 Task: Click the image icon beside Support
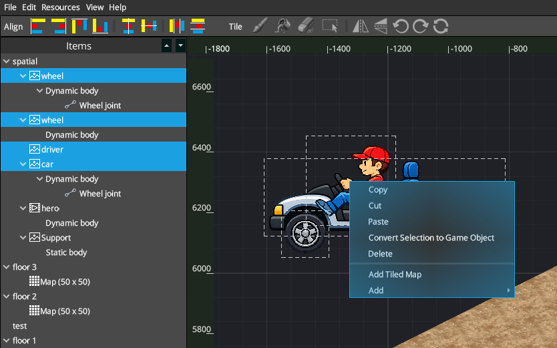pos(35,237)
